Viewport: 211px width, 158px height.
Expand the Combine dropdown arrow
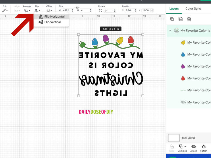point(185,146)
